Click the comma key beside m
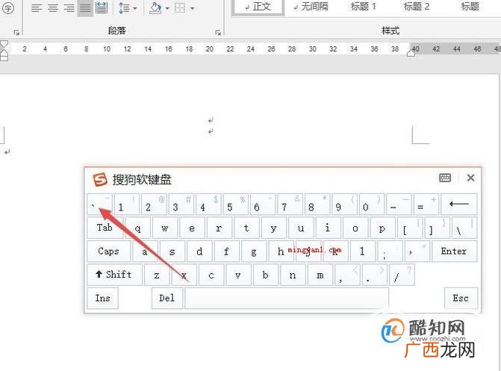Image resolution: width=501 pixels, height=371 pixels. point(347,275)
